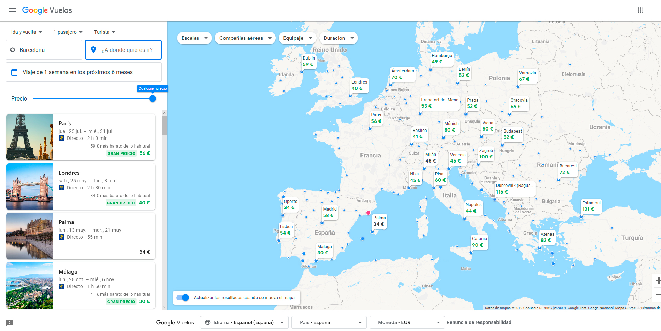Click the Estambul 121 € map marker
The width and height of the screenshot is (661, 331).
(591, 206)
